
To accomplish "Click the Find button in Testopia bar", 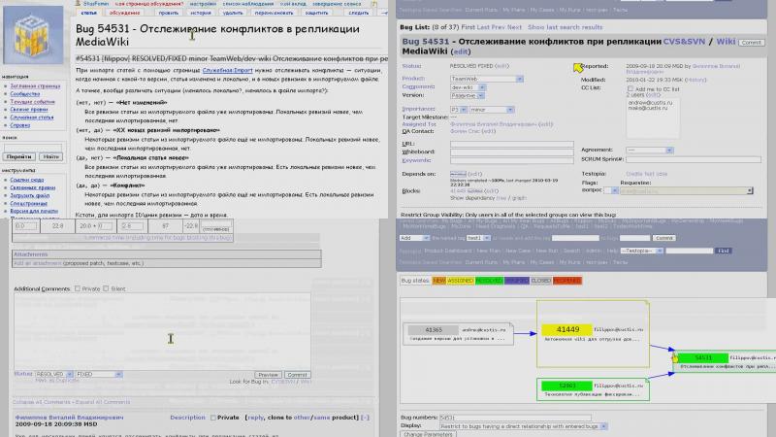I will [x=724, y=251].
